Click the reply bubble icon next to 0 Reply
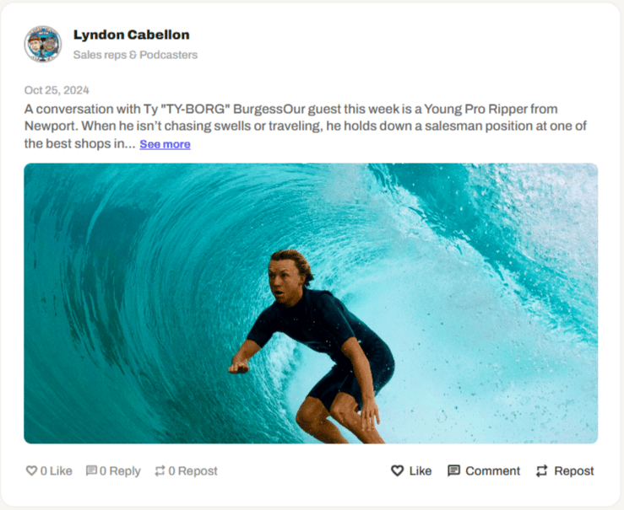 (x=91, y=470)
